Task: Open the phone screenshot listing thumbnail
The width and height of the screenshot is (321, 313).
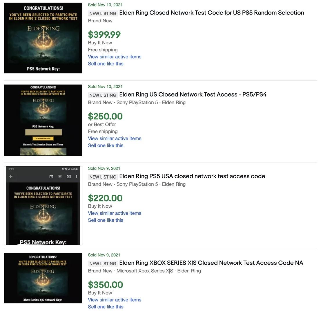Action: (x=43, y=205)
